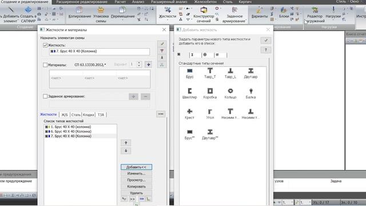Click plus button next to Вариант stepper
This screenshot has height=206, width=366.
(149, 65)
